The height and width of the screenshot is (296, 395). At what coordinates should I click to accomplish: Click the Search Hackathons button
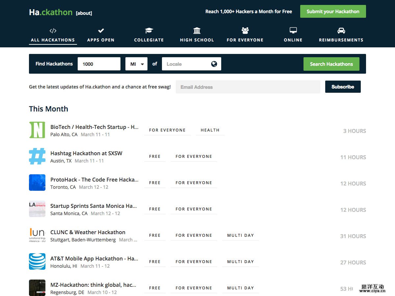pyautogui.click(x=331, y=64)
